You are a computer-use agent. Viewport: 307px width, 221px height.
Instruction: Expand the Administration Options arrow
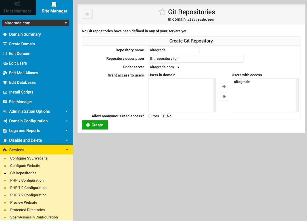tap(67, 111)
